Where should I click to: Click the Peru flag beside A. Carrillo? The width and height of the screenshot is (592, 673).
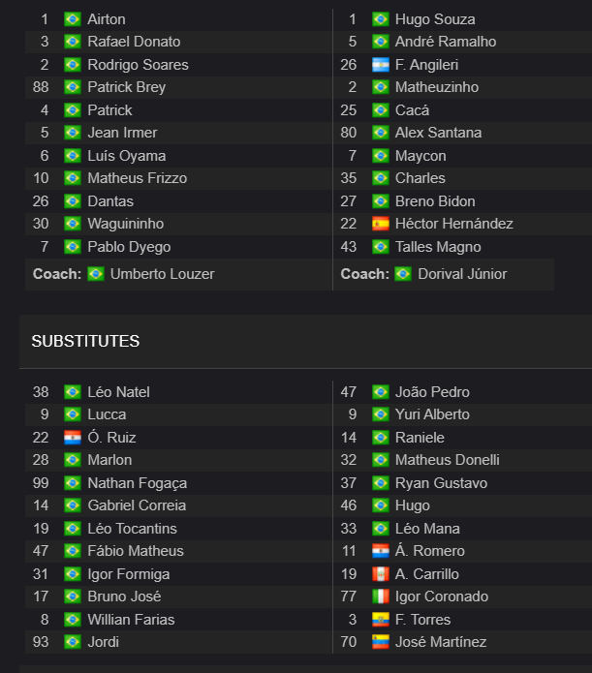pos(380,574)
